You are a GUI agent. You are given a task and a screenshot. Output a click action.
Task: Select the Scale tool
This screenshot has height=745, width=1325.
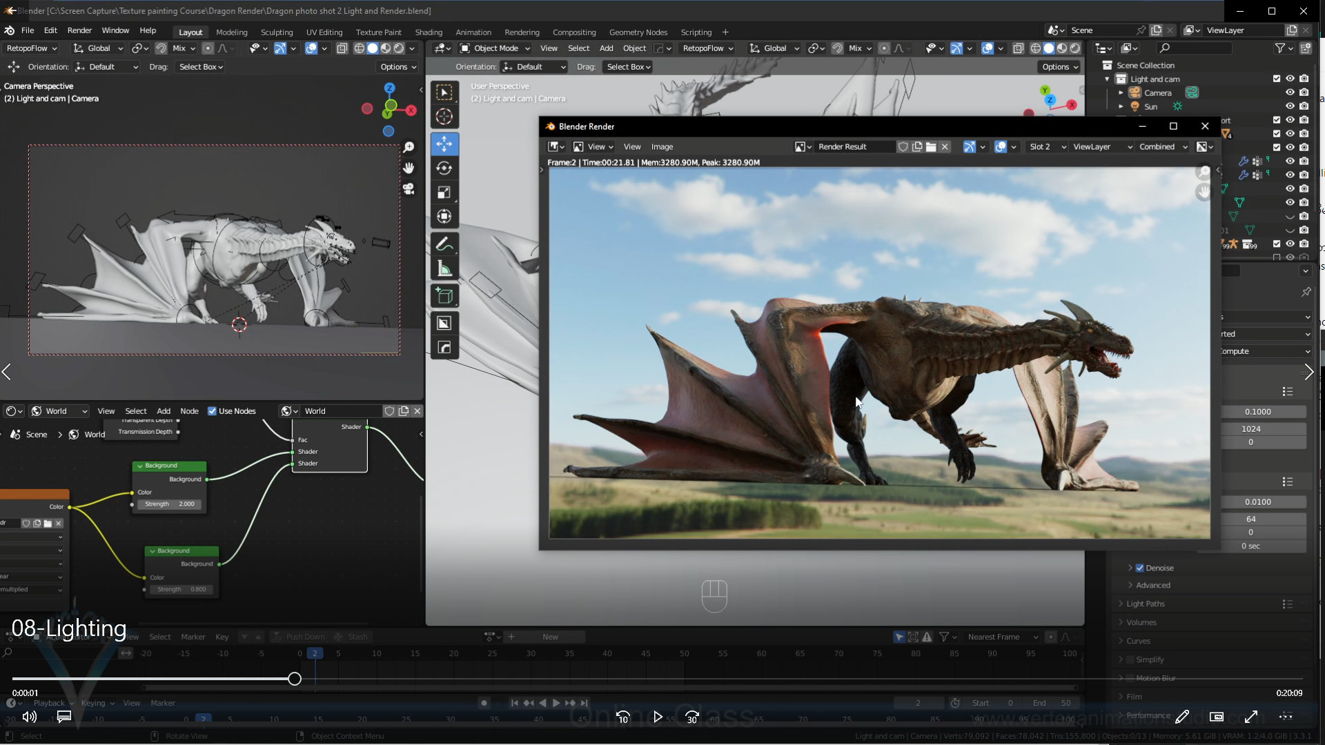444,192
